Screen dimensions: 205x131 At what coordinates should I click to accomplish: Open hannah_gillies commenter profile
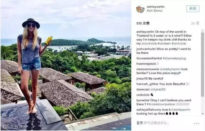(x=147, y=84)
